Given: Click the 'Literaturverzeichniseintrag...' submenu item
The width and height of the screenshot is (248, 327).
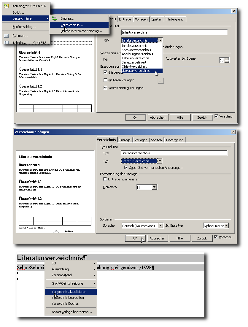Looking at the screenshot, I should coord(81,31).
